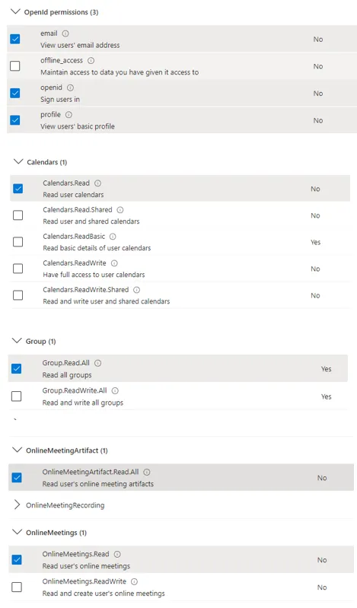
Task: Click info icon next to Calendars.ReadBasic
Action: click(113, 237)
